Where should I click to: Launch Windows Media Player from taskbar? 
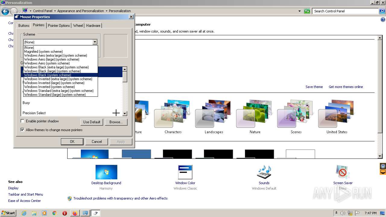pyautogui.click(x=44, y=213)
